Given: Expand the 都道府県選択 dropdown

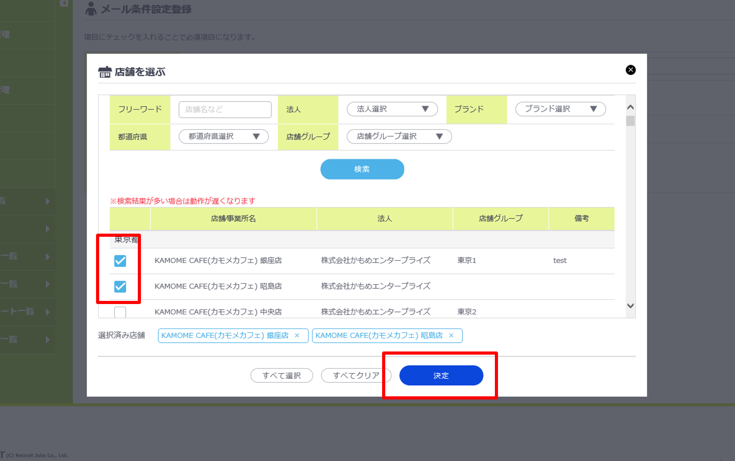Looking at the screenshot, I should (x=223, y=137).
